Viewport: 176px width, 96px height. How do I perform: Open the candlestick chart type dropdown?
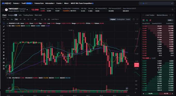click(36, 19)
